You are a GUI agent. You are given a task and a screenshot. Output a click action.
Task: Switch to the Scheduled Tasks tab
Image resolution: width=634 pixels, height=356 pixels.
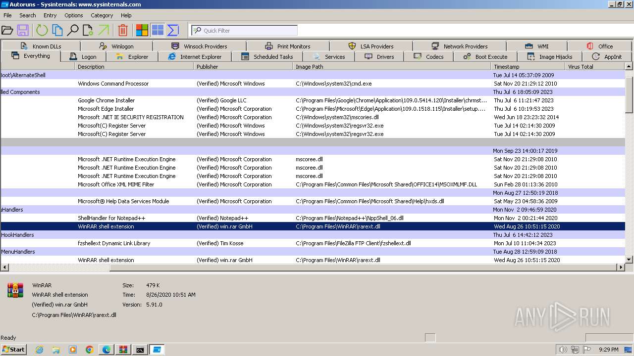(x=267, y=56)
